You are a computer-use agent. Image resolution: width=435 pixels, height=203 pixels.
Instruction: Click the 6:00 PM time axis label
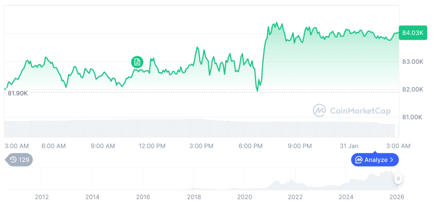pos(250,146)
